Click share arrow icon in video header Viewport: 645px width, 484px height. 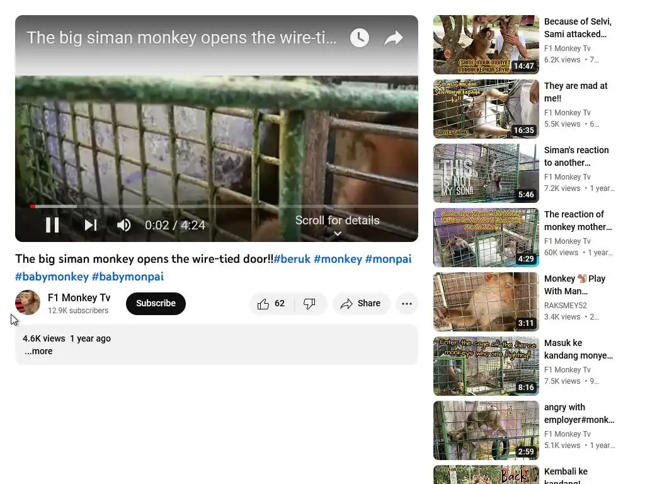point(394,38)
